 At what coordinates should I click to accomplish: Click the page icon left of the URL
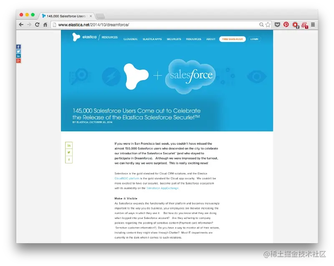pos(55,25)
